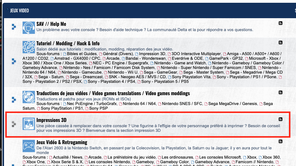Screen dimensions: 296x166
Task: Open Sega - Dreamcast sub-forum
Action: 86,77
